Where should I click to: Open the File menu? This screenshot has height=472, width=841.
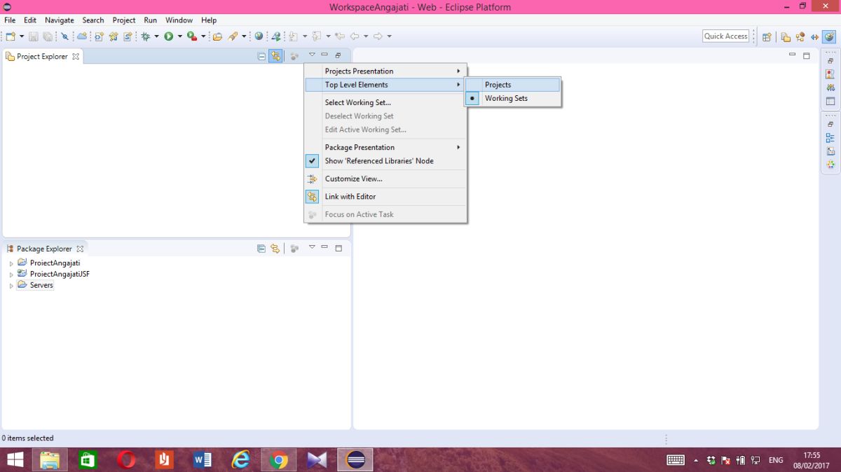tap(10, 20)
